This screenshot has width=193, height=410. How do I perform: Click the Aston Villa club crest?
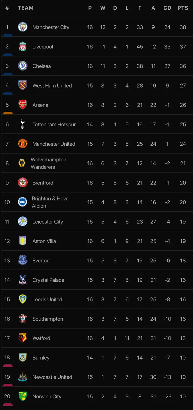point(22,241)
